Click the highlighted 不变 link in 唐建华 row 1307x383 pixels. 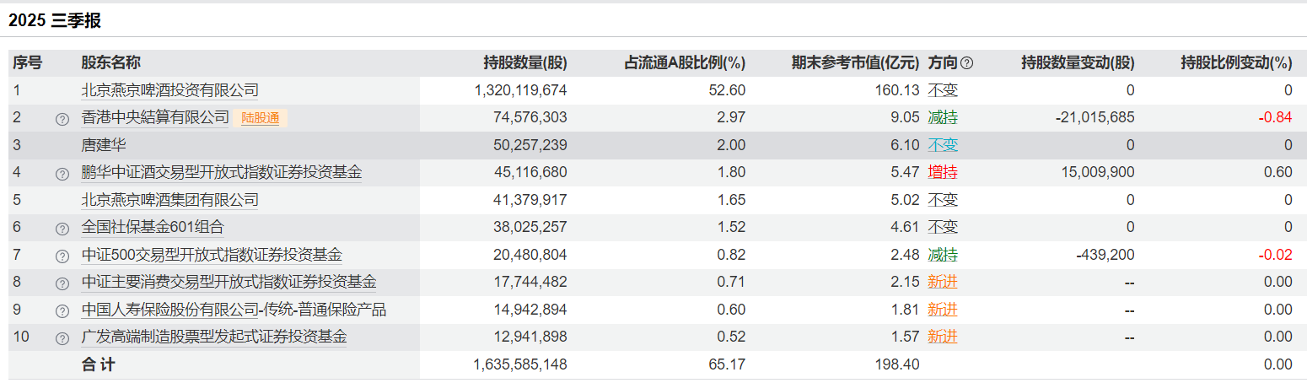click(x=943, y=145)
